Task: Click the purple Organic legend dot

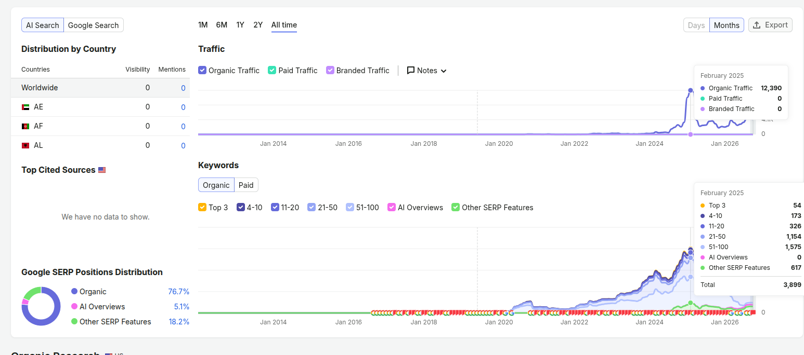Action: pos(74,292)
